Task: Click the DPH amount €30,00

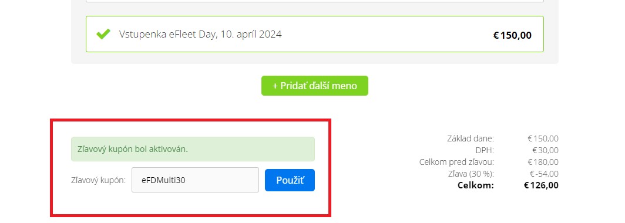Action: click(545, 150)
